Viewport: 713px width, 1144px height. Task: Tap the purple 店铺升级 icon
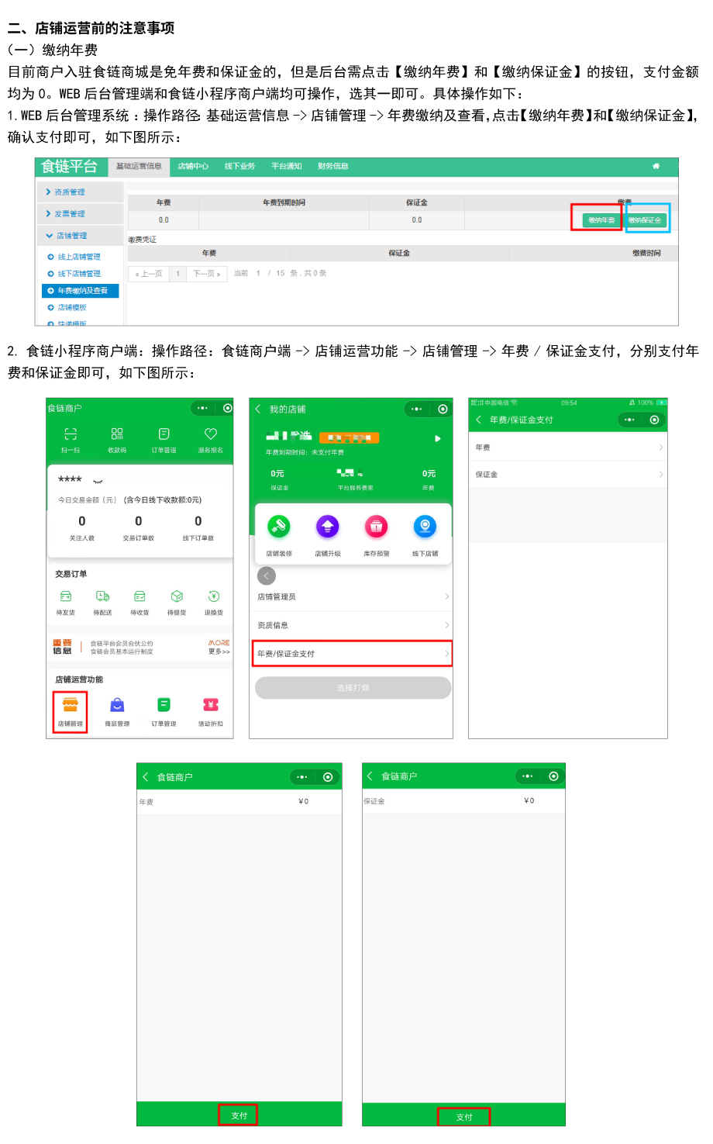[x=327, y=527]
